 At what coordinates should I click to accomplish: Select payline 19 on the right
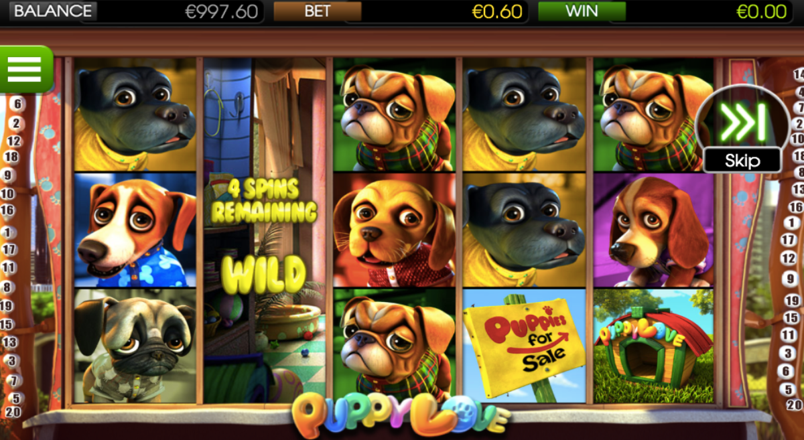pos(792,301)
